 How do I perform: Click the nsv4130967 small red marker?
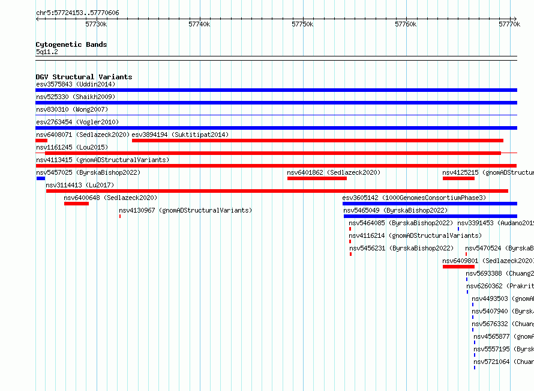pos(120,216)
